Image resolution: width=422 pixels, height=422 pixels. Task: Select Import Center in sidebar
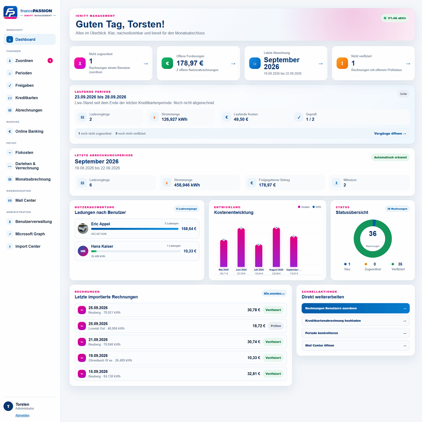pyautogui.click(x=30, y=247)
